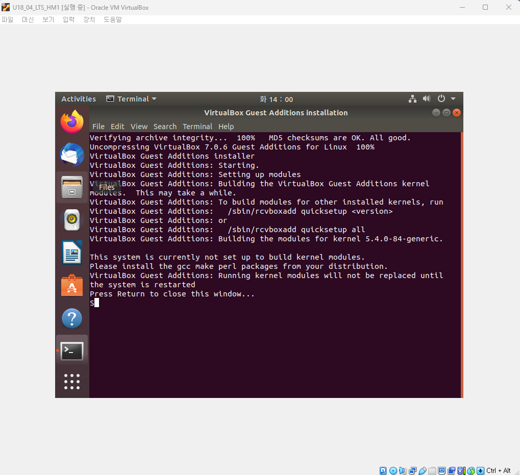This screenshot has width=520, height=475.
Task: Click the Activities button
Action: click(x=79, y=99)
